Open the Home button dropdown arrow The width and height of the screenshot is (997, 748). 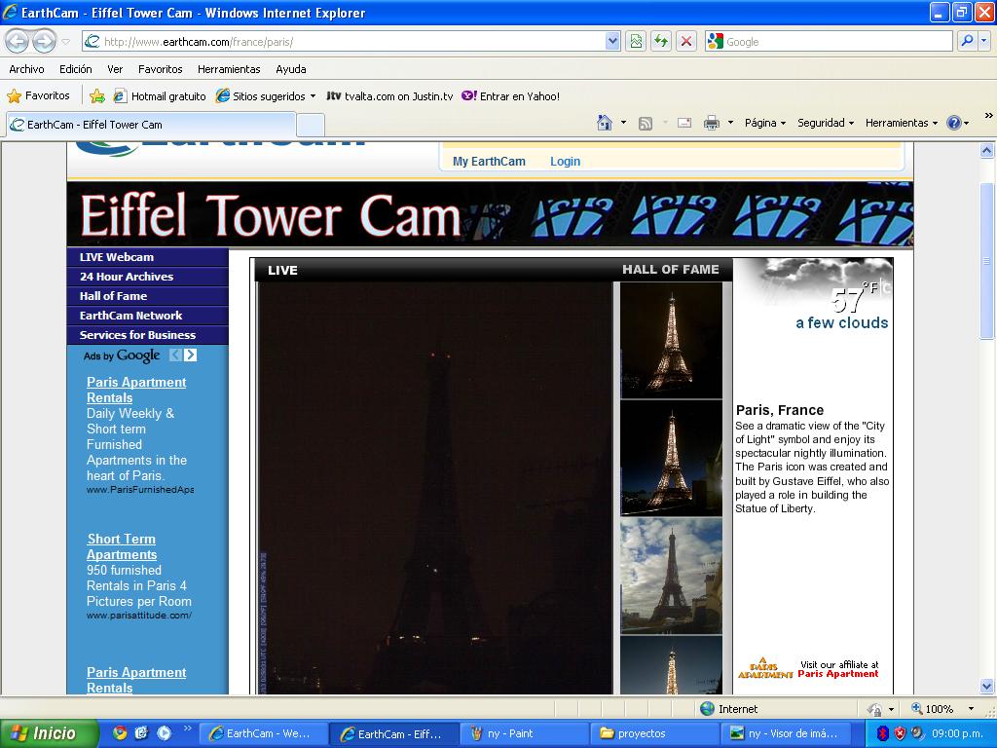tap(623, 123)
